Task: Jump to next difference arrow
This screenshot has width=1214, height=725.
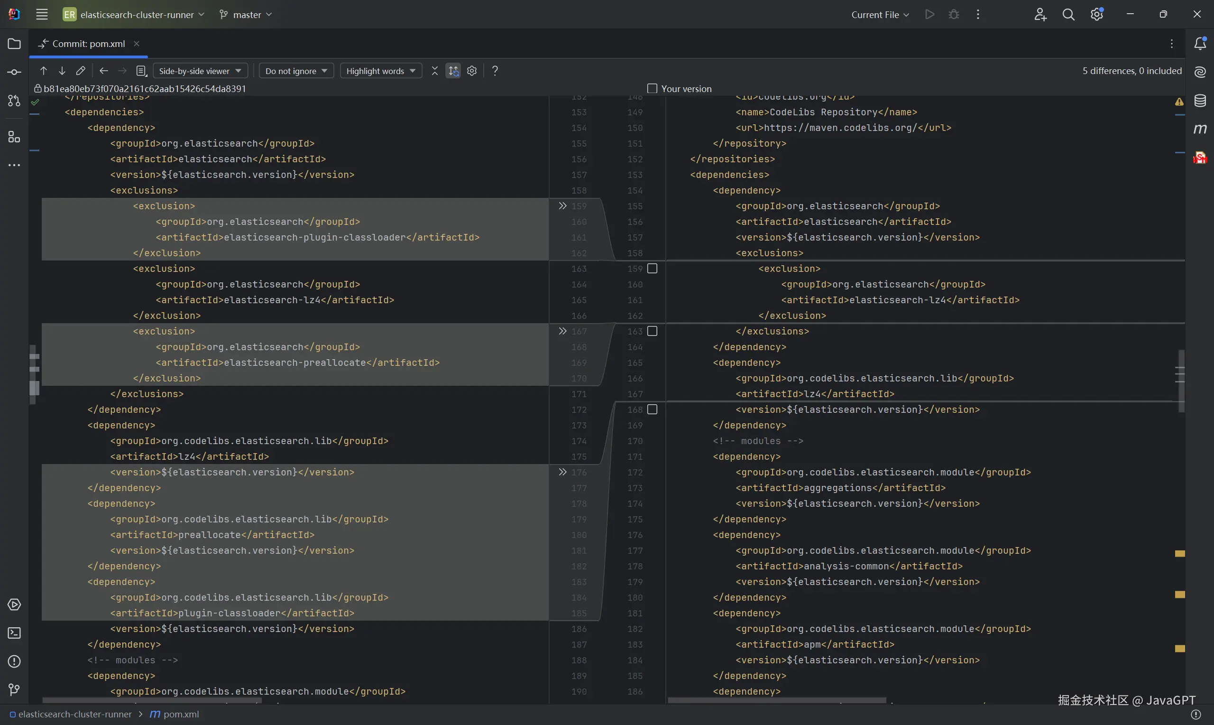Action: click(62, 71)
